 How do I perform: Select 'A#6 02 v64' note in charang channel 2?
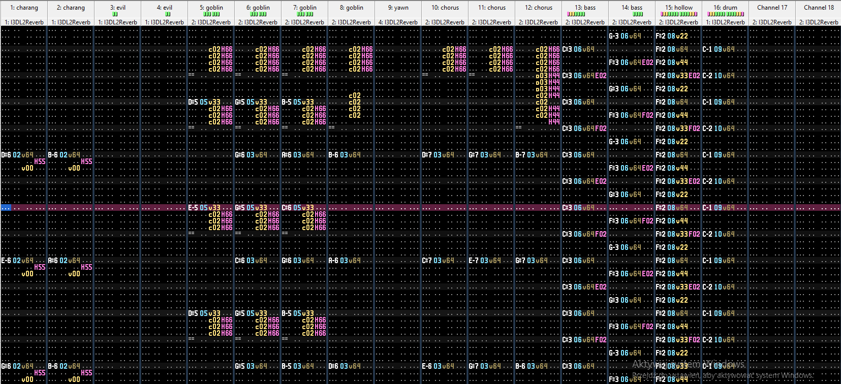64,261
